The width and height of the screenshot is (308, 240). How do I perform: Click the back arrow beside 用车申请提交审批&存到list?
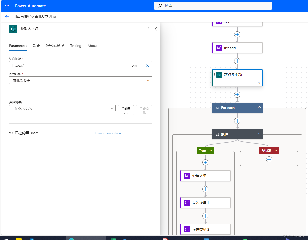click(7, 16)
